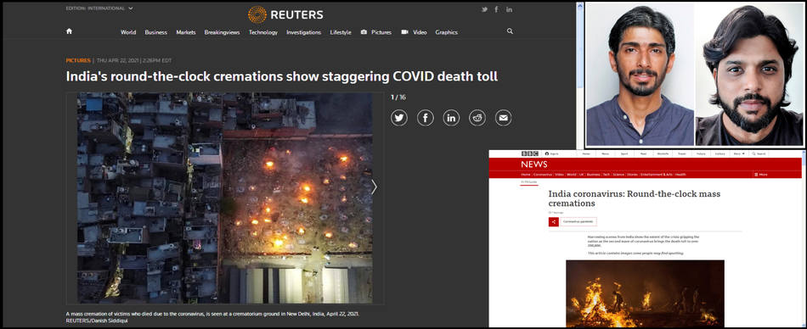Select Culture in BBC top bar
Screen dimensions: 807x329
pyautogui.click(x=720, y=153)
